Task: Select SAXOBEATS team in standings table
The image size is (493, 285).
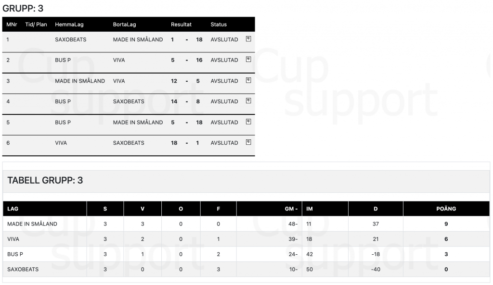Action: pyautogui.click(x=23, y=269)
